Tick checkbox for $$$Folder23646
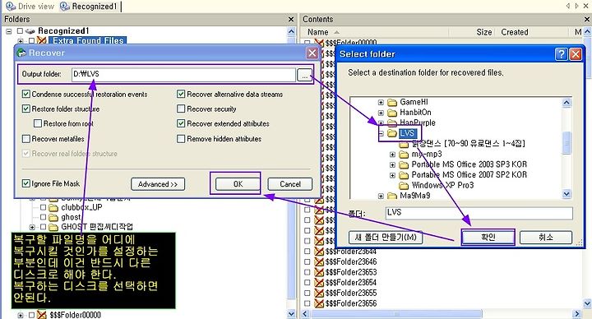592x319 pixels. point(308,261)
